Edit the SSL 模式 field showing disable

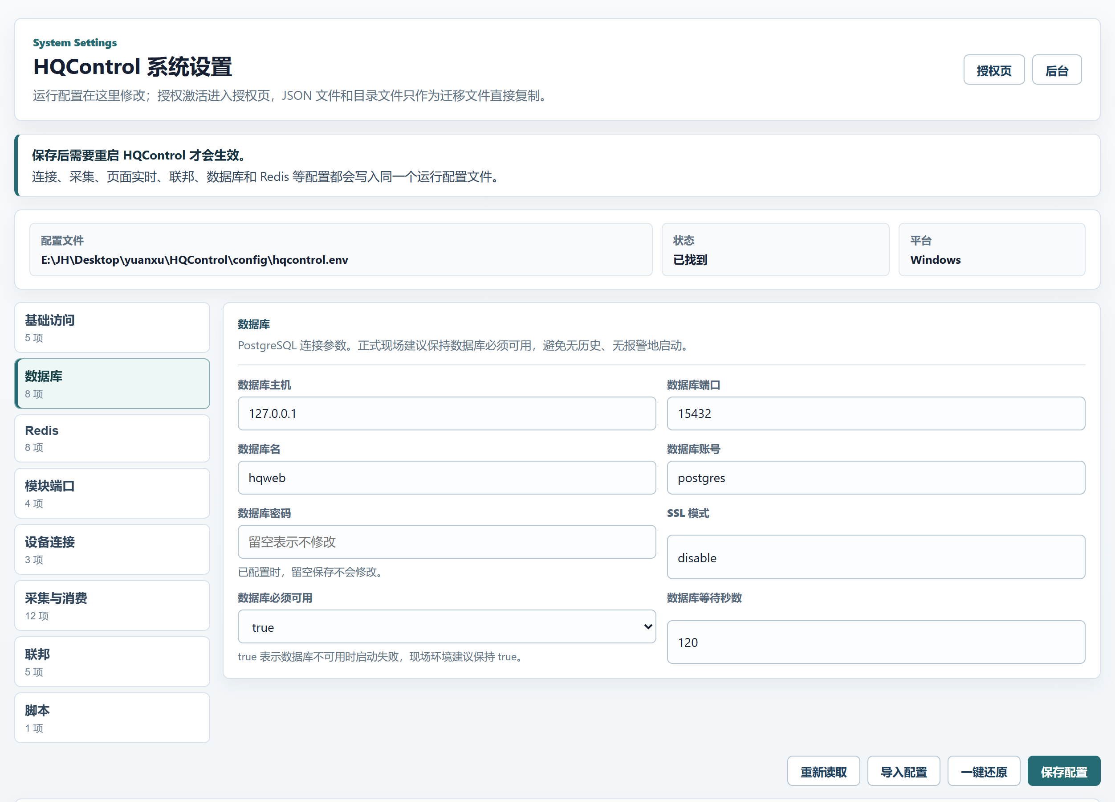875,557
